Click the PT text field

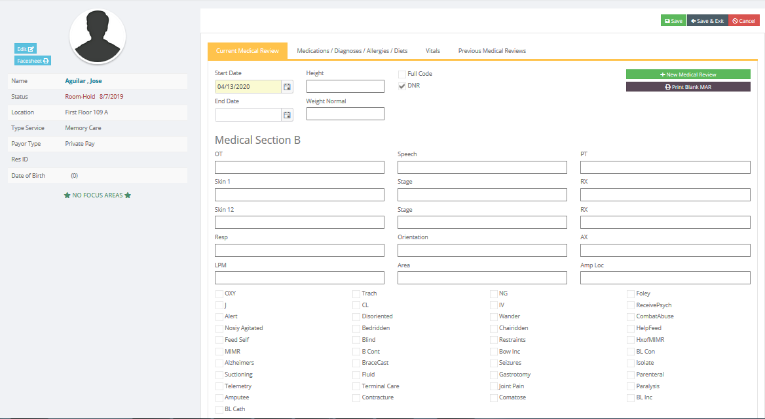click(665, 167)
